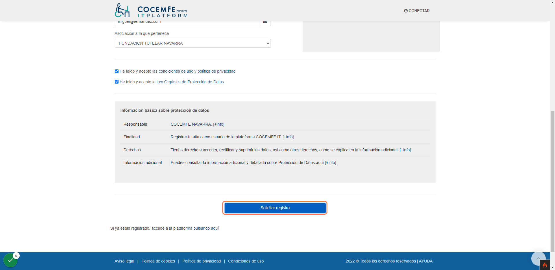Click +info link in Derechos row
Viewport: 555px width, 270px height.
405,150
